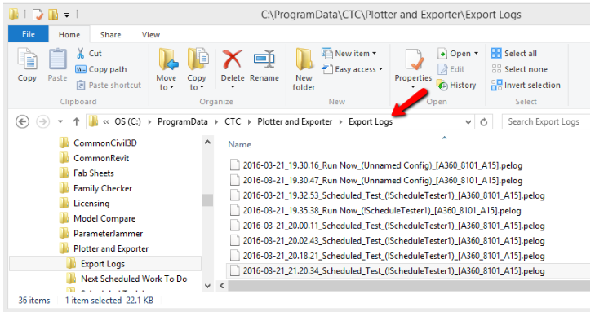Screen dimensions: 595x316
Task: Open the New item dropdown
Action: point(349,54)
